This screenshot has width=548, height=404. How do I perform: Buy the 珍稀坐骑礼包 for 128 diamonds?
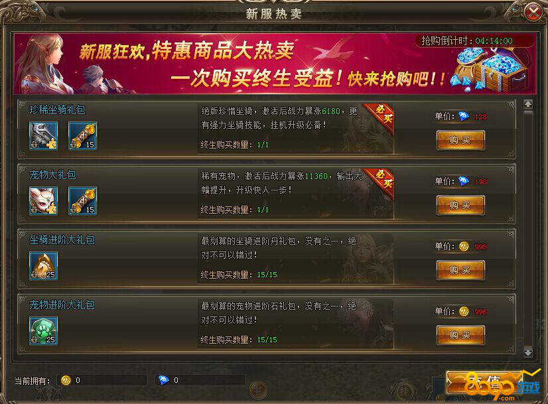pyautogui.click(x=460, y=141)
